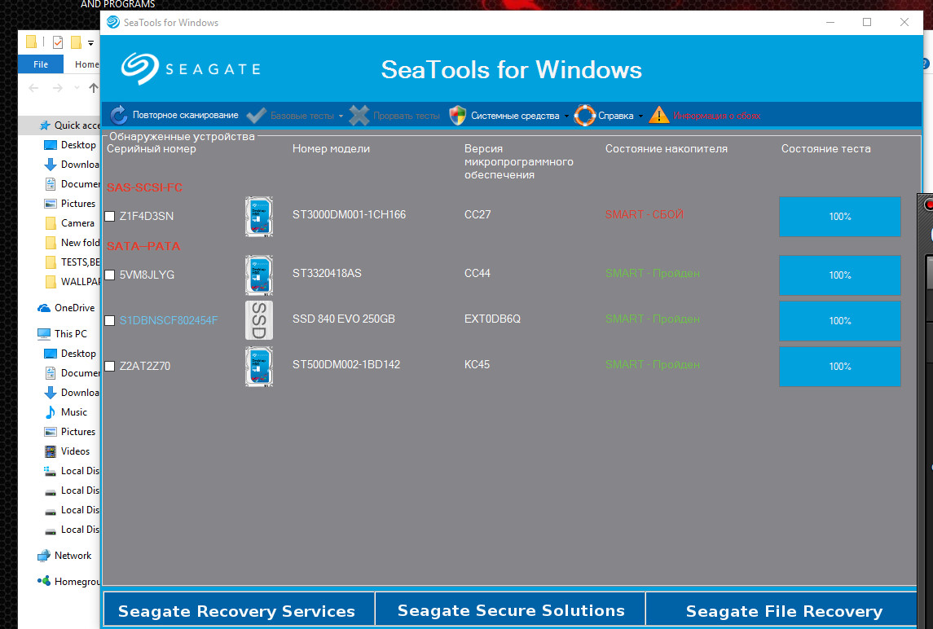The height and width of the screenshot is (629, 933).
Task: Select drive Z2AT2Z70 checkbox
Action: [x=109, y=366]
